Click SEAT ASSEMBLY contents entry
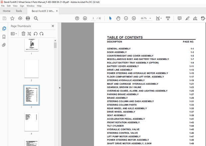 [116, 115]
